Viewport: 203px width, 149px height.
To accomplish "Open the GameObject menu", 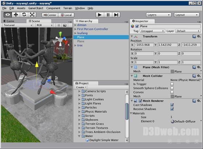I will pyautogui.click(x=36, y=8).
